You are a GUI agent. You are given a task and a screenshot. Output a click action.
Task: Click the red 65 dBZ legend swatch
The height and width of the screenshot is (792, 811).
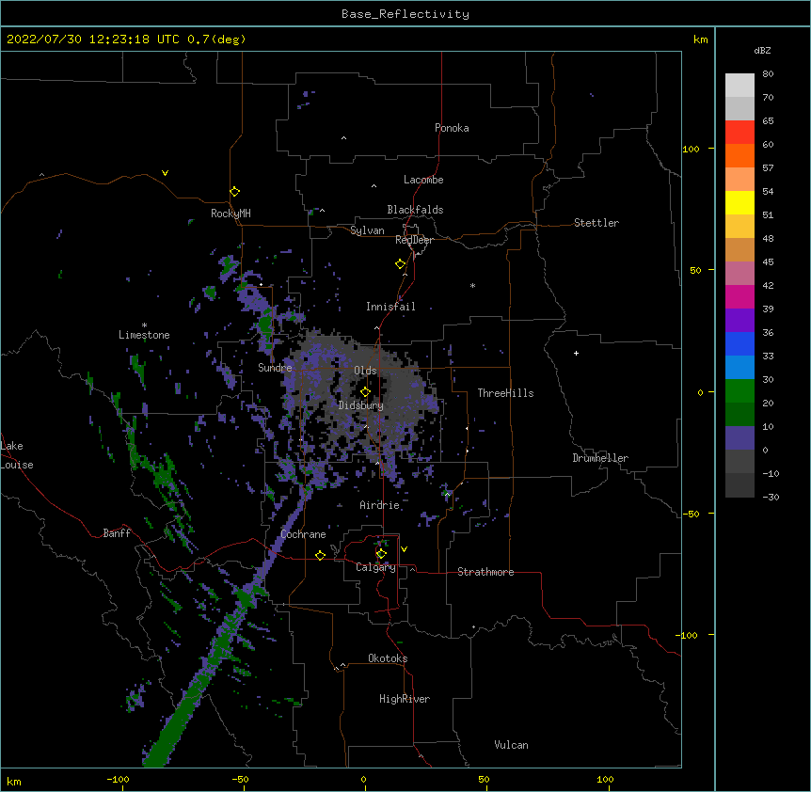click(739, 133)
